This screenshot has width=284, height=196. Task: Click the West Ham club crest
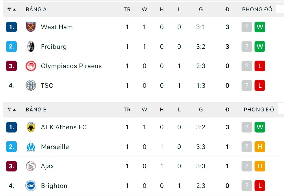tap(31, 27)
